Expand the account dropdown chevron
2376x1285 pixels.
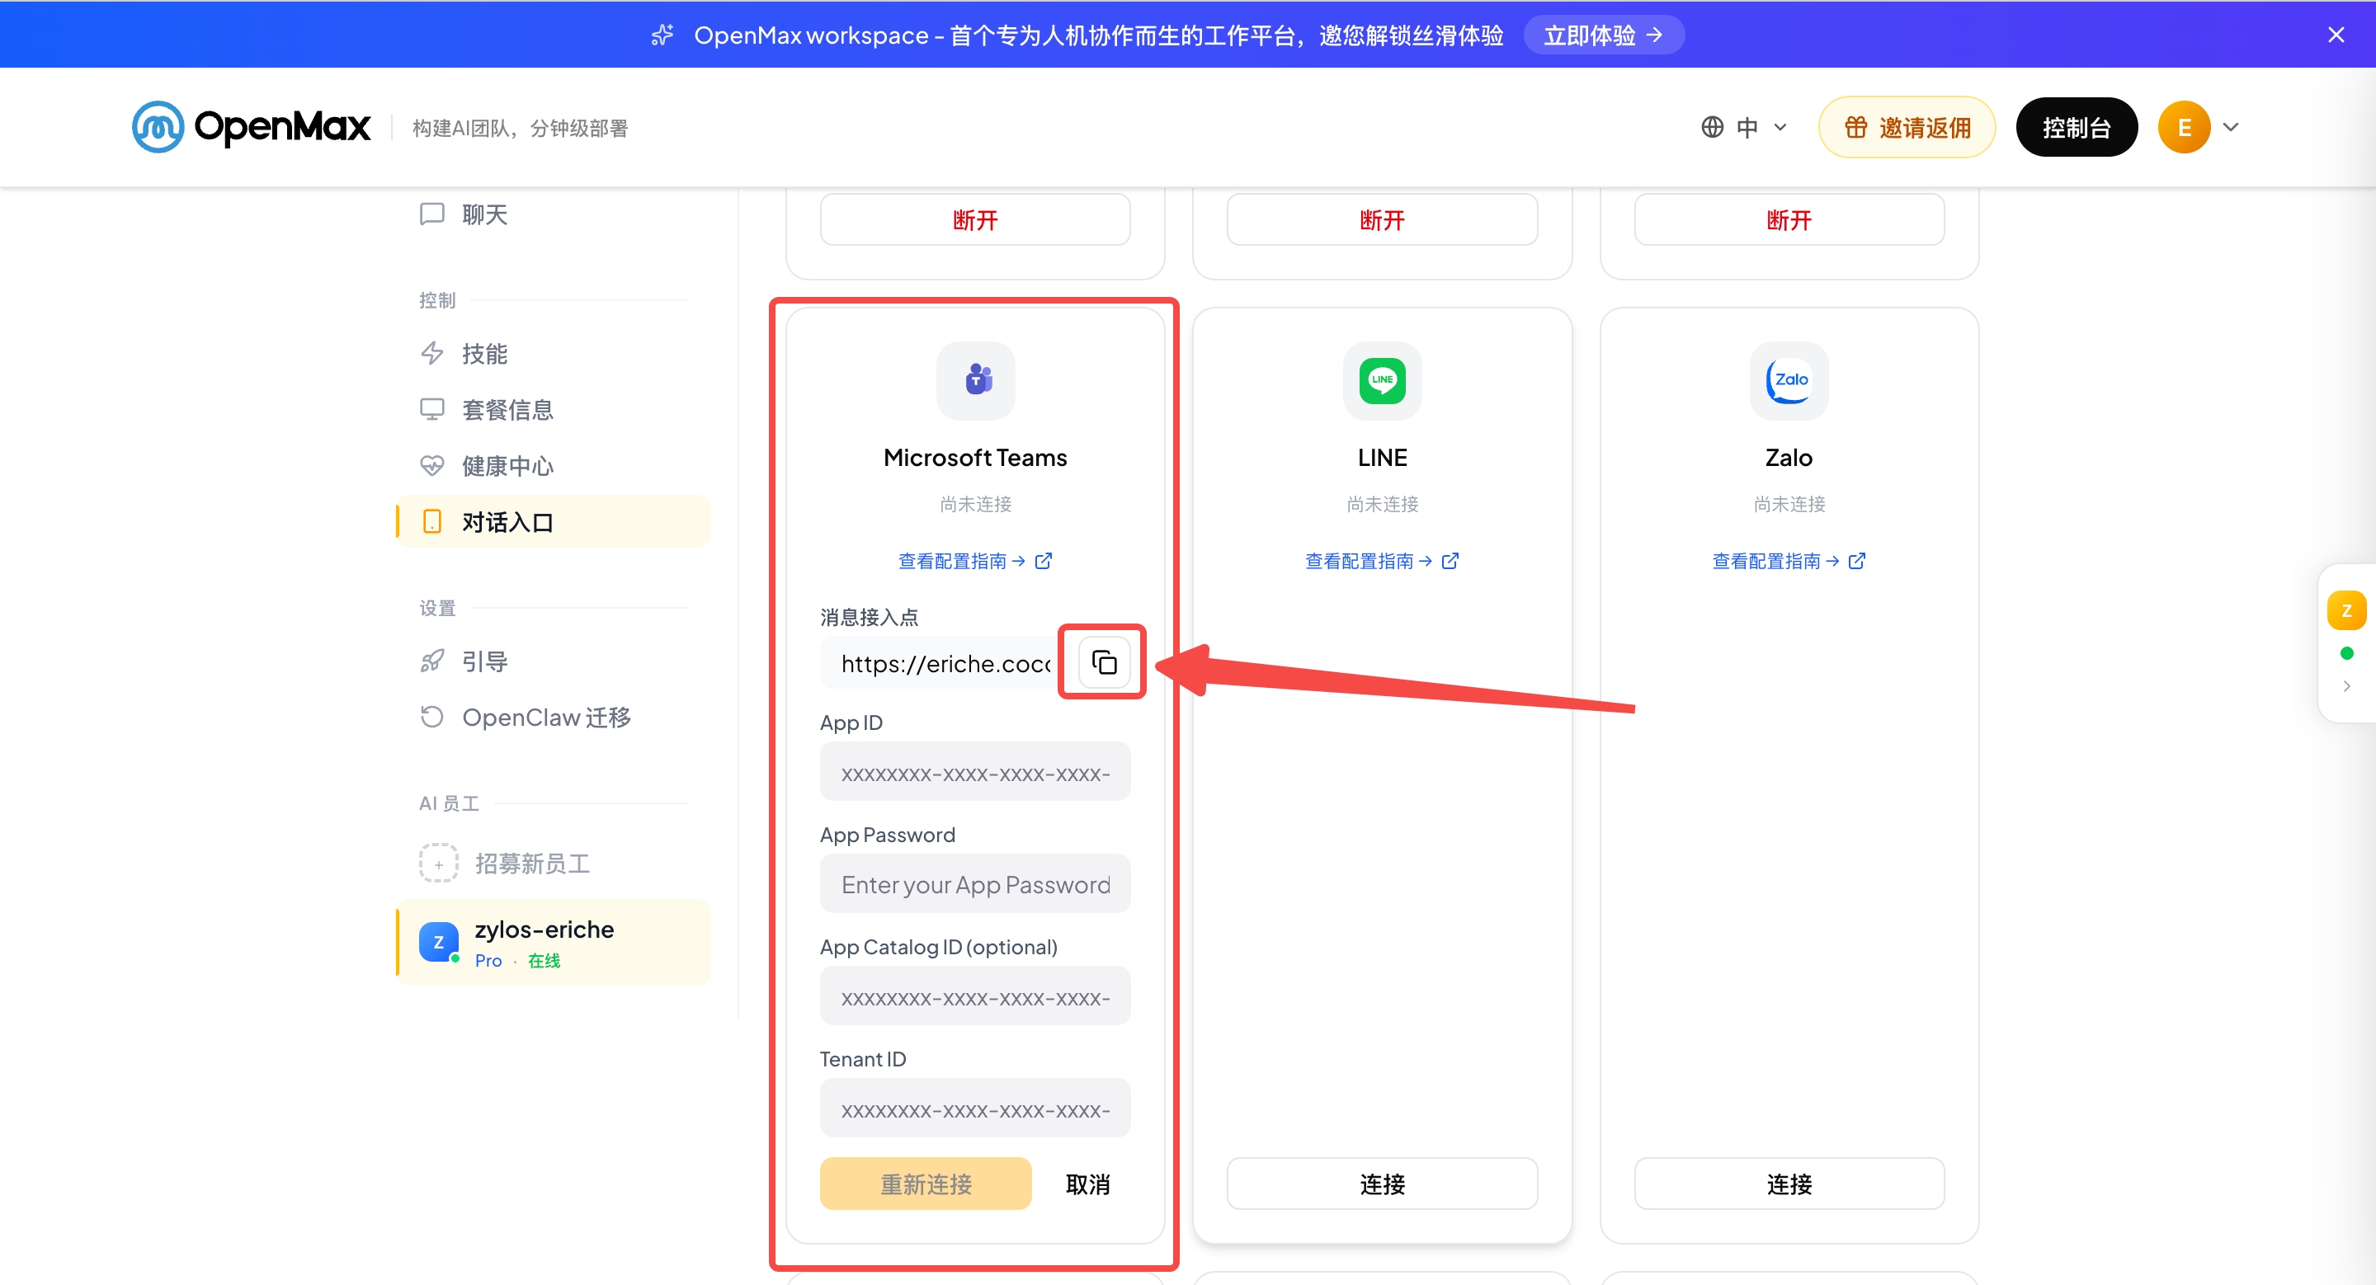tap(2230, 127)
